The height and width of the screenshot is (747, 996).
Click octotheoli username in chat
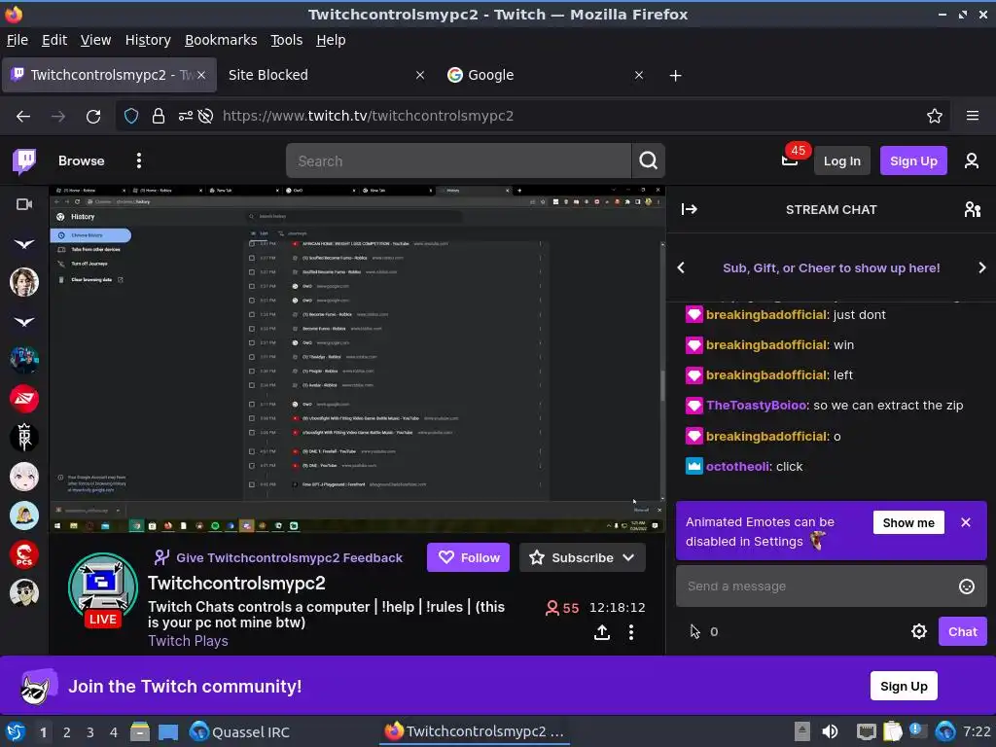point(738,466)
